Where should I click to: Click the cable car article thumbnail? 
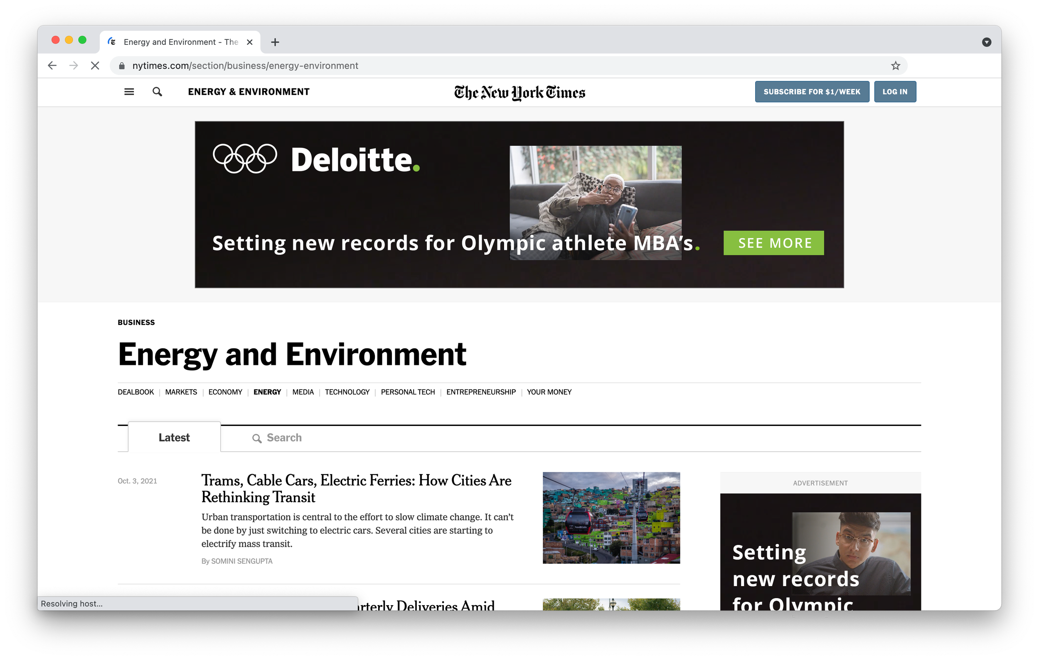pos(611,518)
